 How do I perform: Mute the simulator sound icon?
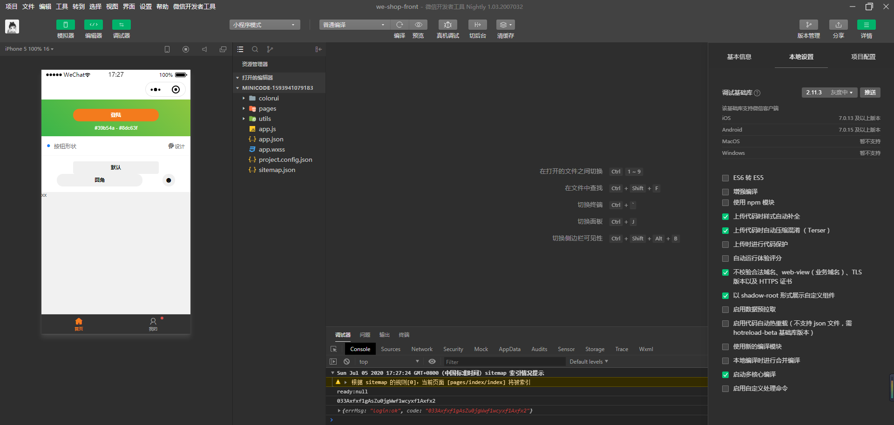click(204, 49)
